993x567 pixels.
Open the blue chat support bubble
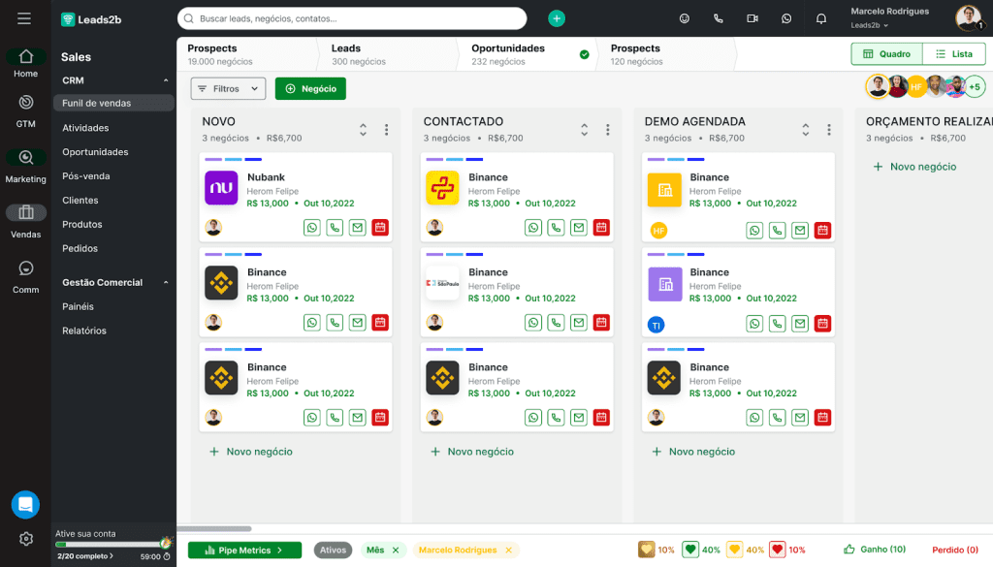(x=25, y=504)
